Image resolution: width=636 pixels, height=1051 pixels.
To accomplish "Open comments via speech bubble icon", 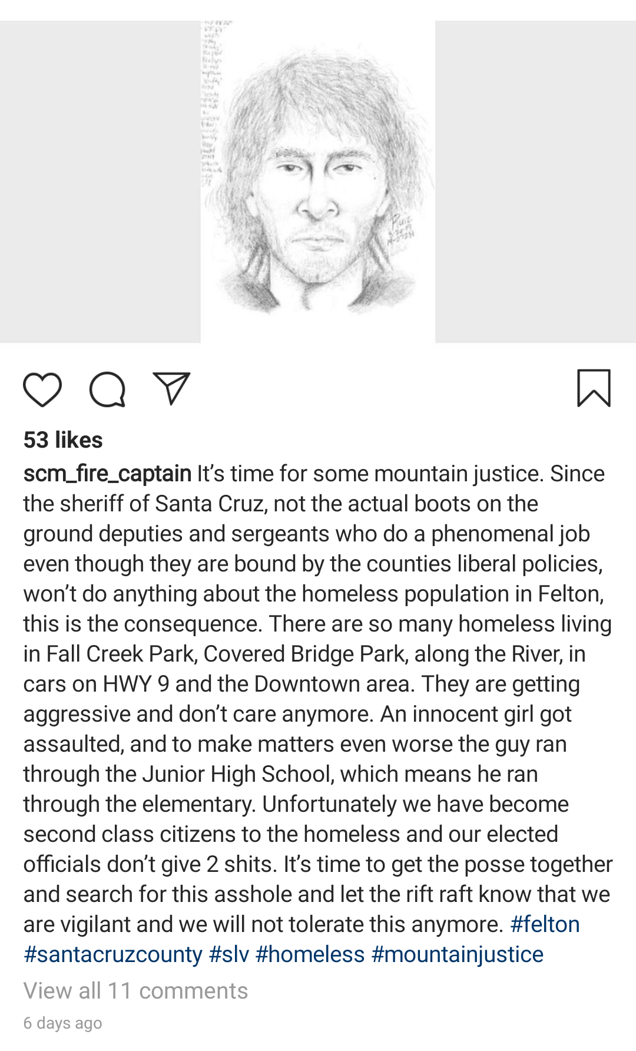I will tap(107, 389).
